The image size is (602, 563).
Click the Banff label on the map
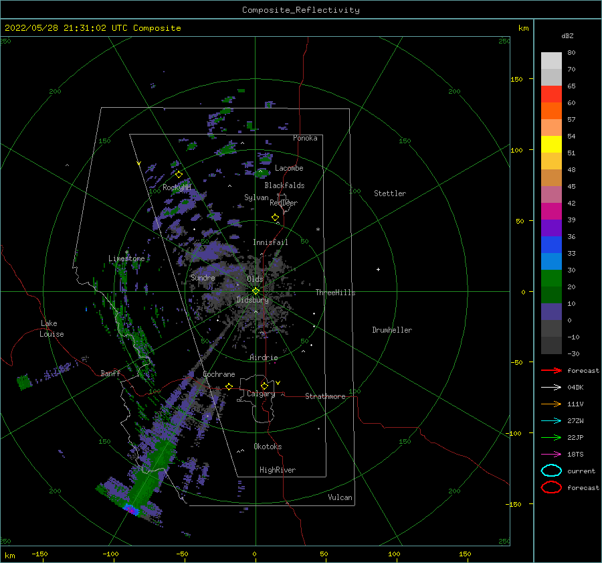[110, 373]
